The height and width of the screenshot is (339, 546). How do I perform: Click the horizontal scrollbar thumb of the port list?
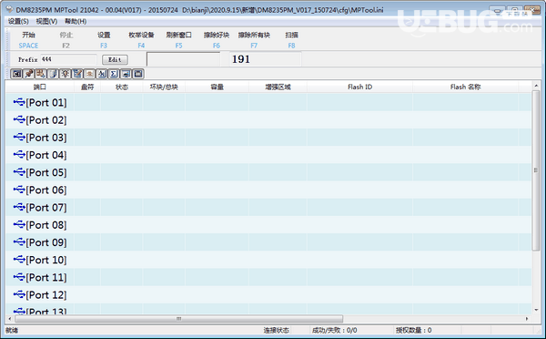(x=178, y=319)
